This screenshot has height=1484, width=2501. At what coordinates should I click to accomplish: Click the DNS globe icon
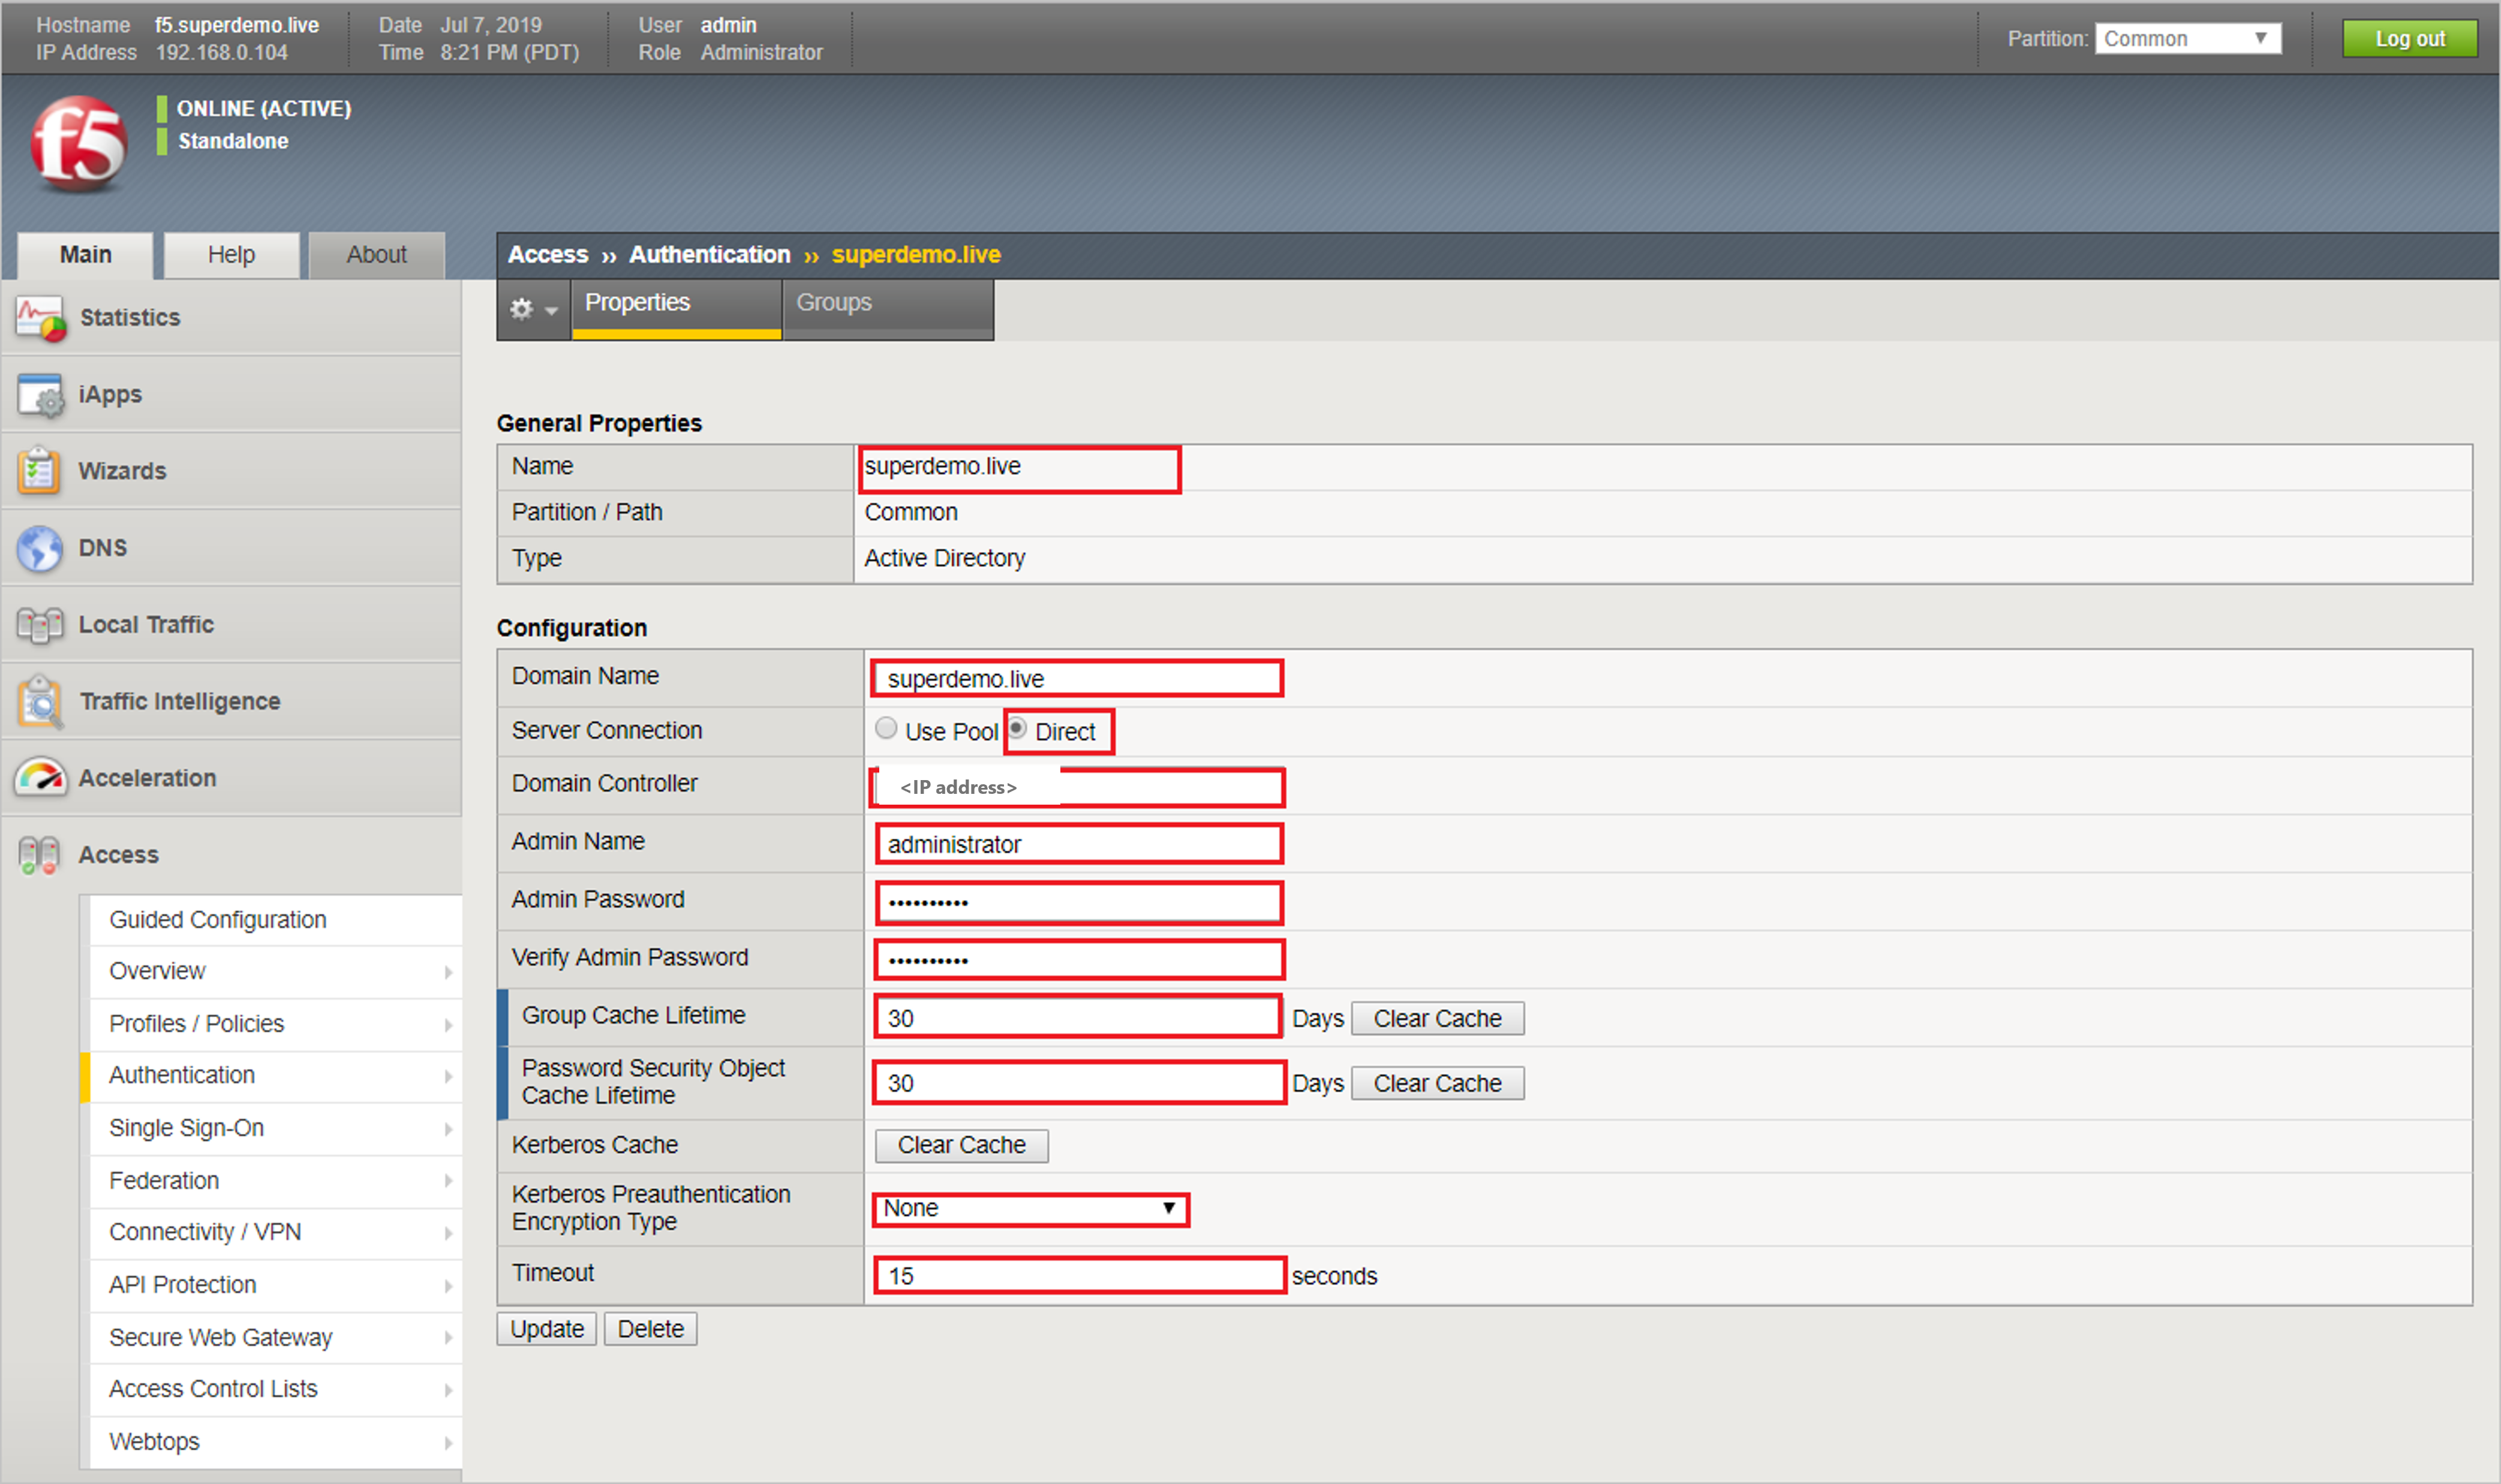40,548
